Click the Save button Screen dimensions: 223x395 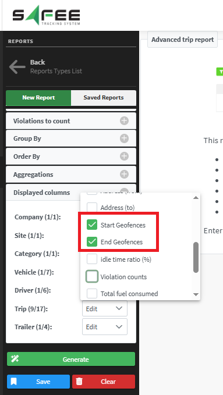pos(38,382)
